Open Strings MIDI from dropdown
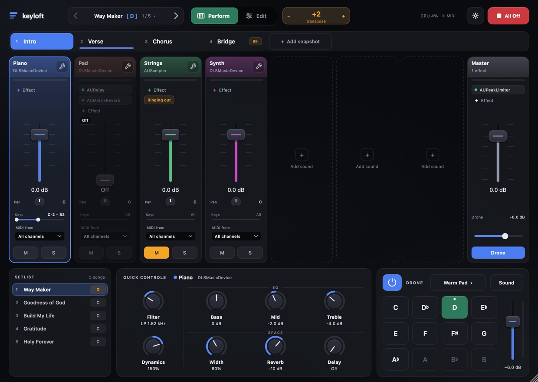This screenshot has height=382, width=538. click(x=171, y=236)
